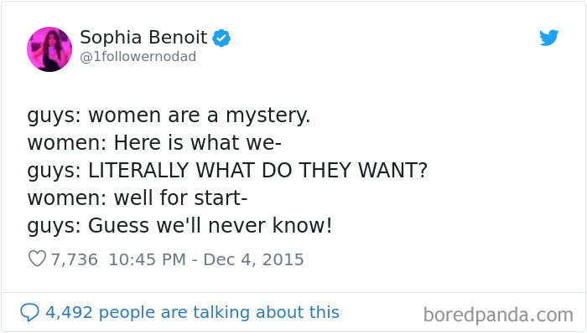Click the boredpanda.com watermark
This screenshot has width=587, height=333.
click(x=498, y=315)
